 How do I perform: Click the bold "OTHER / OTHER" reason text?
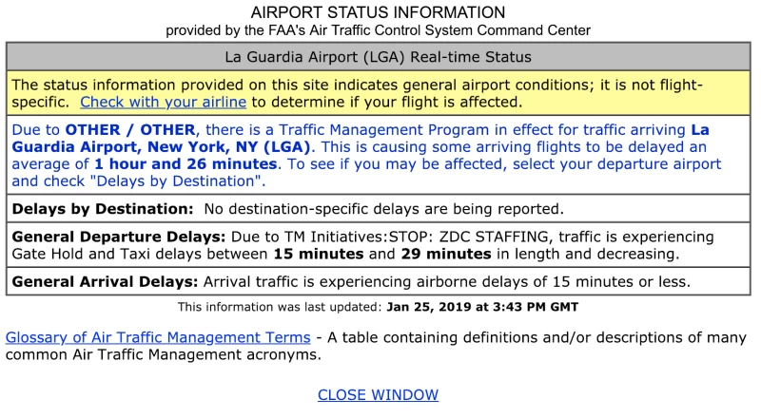pyautogui.click(x=129, y=129)
